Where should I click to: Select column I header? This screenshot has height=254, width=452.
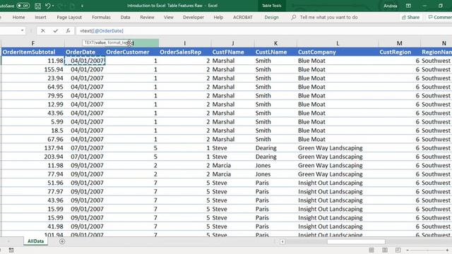(x=184, y=43)
